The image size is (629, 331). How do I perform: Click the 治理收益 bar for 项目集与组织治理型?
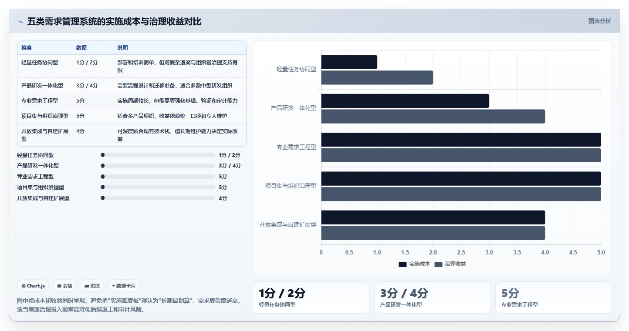461,194
